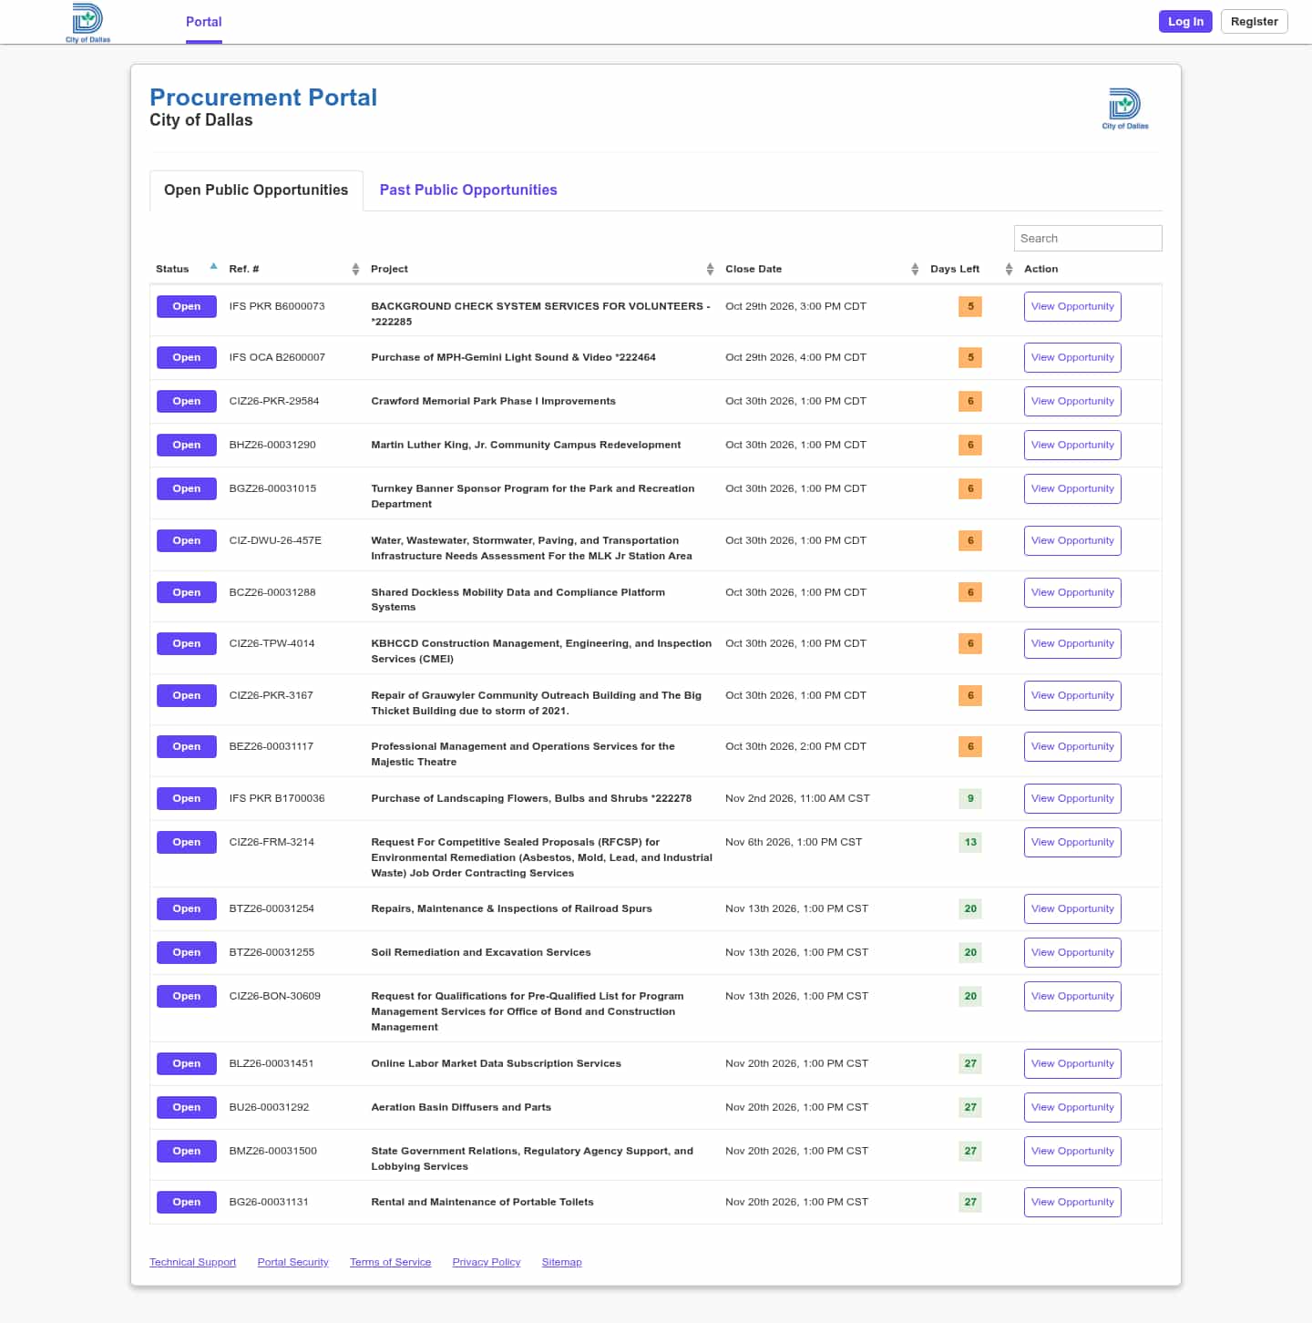
Task: Click days-left badge 9 for landscaping row
Action: pos(970,798)
